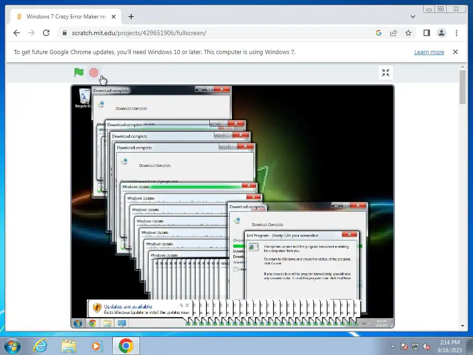
Task: Open the Chrome profile menu
Action: pos(441,33)
